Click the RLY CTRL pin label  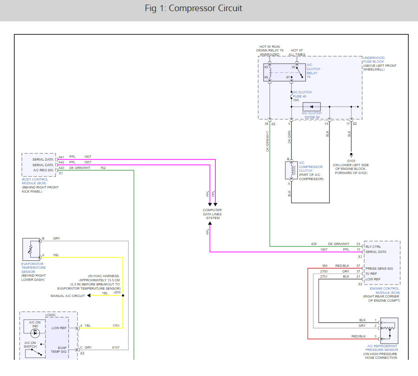pyautogui.click(x=373, y=246)
